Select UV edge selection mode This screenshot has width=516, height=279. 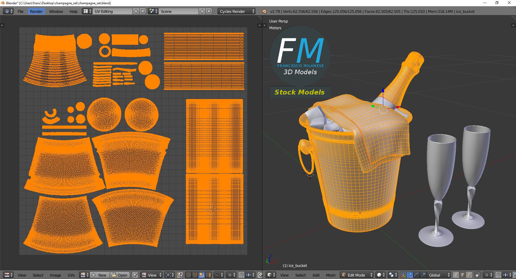click(195, 275)
